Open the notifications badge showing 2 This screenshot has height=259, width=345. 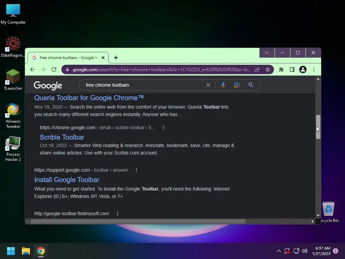tap(336, 251)
